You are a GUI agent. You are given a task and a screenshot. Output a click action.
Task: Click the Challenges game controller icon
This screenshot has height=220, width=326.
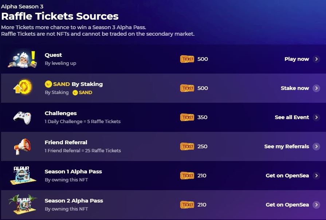pyautogui.click(x=22, y=117)
